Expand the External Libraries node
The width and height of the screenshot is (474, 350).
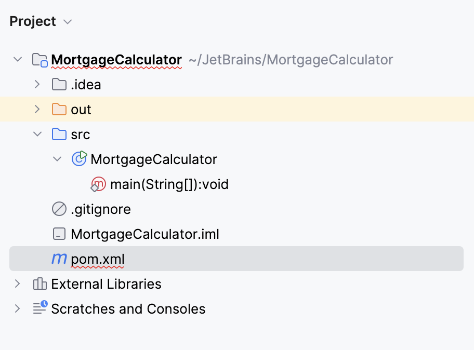[x=17, y=284]
